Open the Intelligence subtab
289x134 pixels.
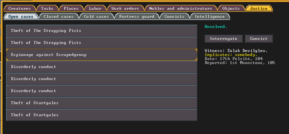(210, 17)
